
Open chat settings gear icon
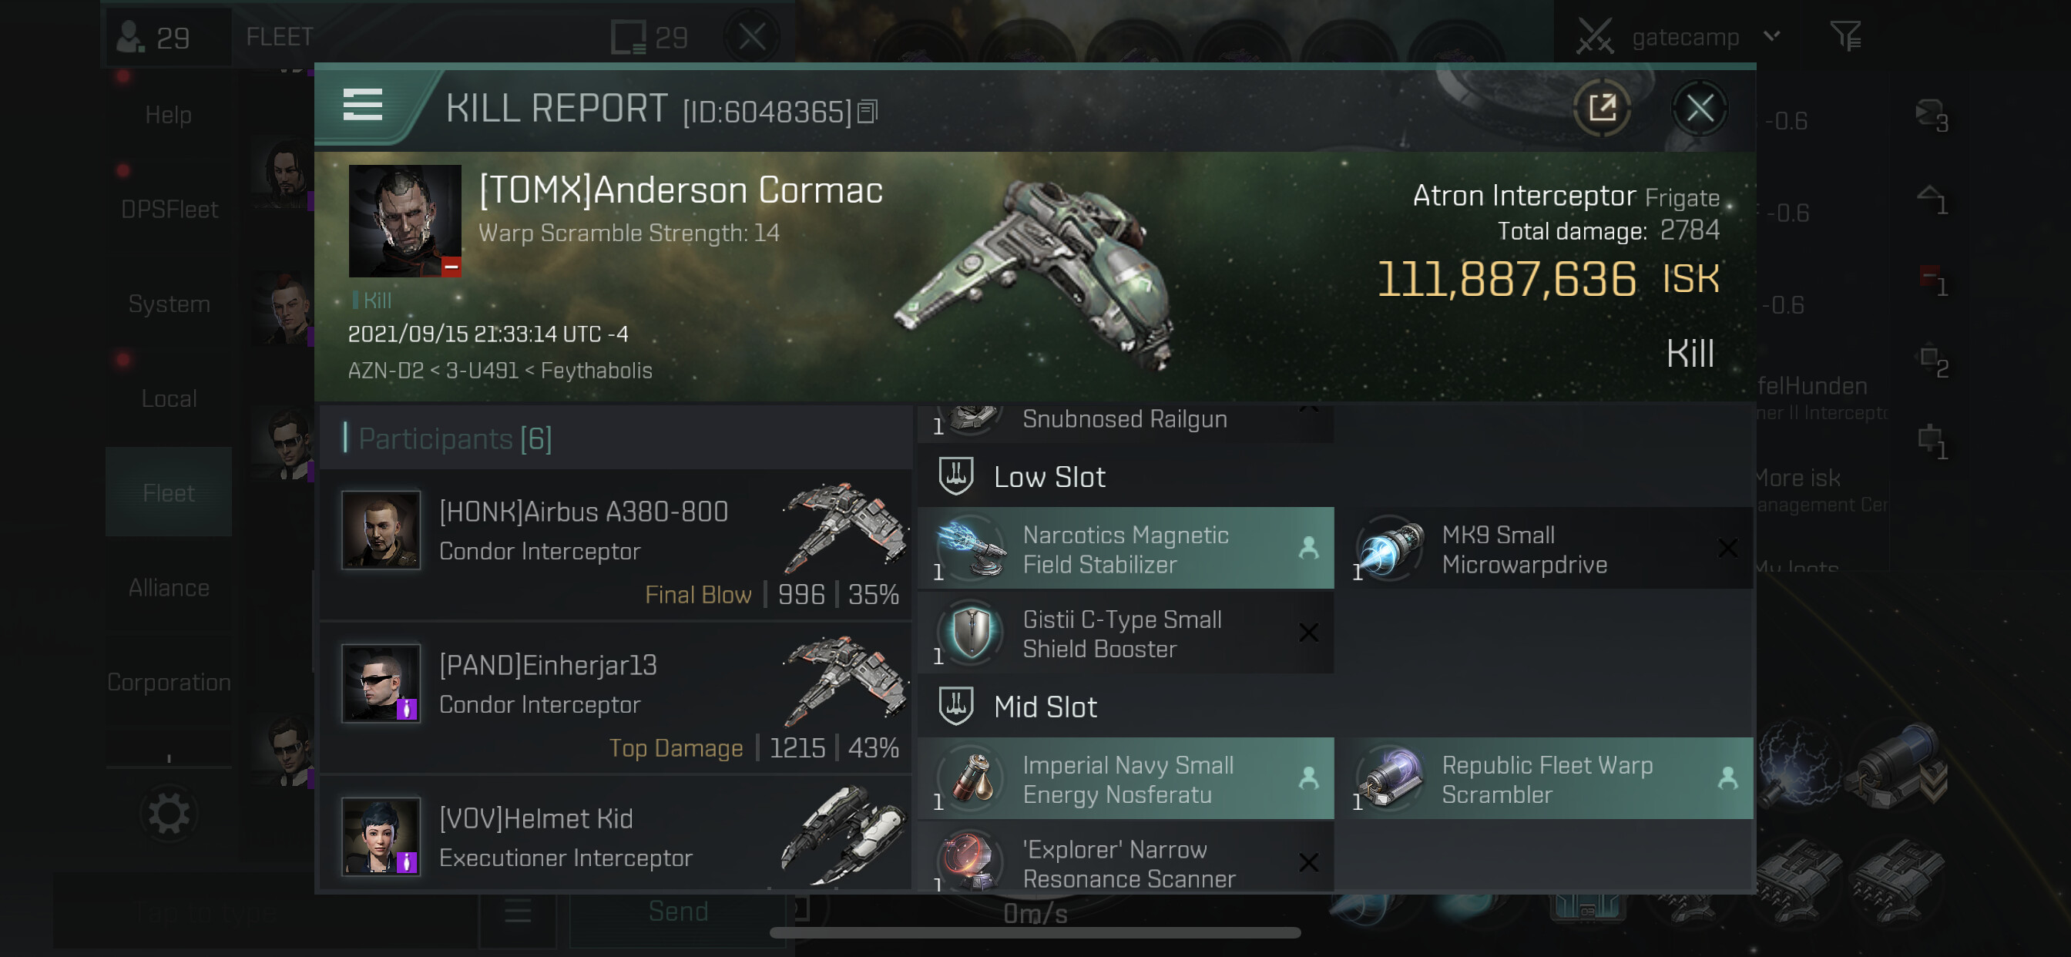tap(168, 814)
